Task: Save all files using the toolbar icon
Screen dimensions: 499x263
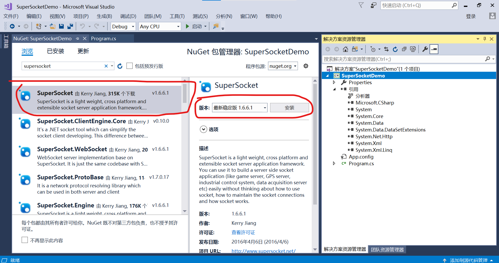Action: [x=70, y=26]
